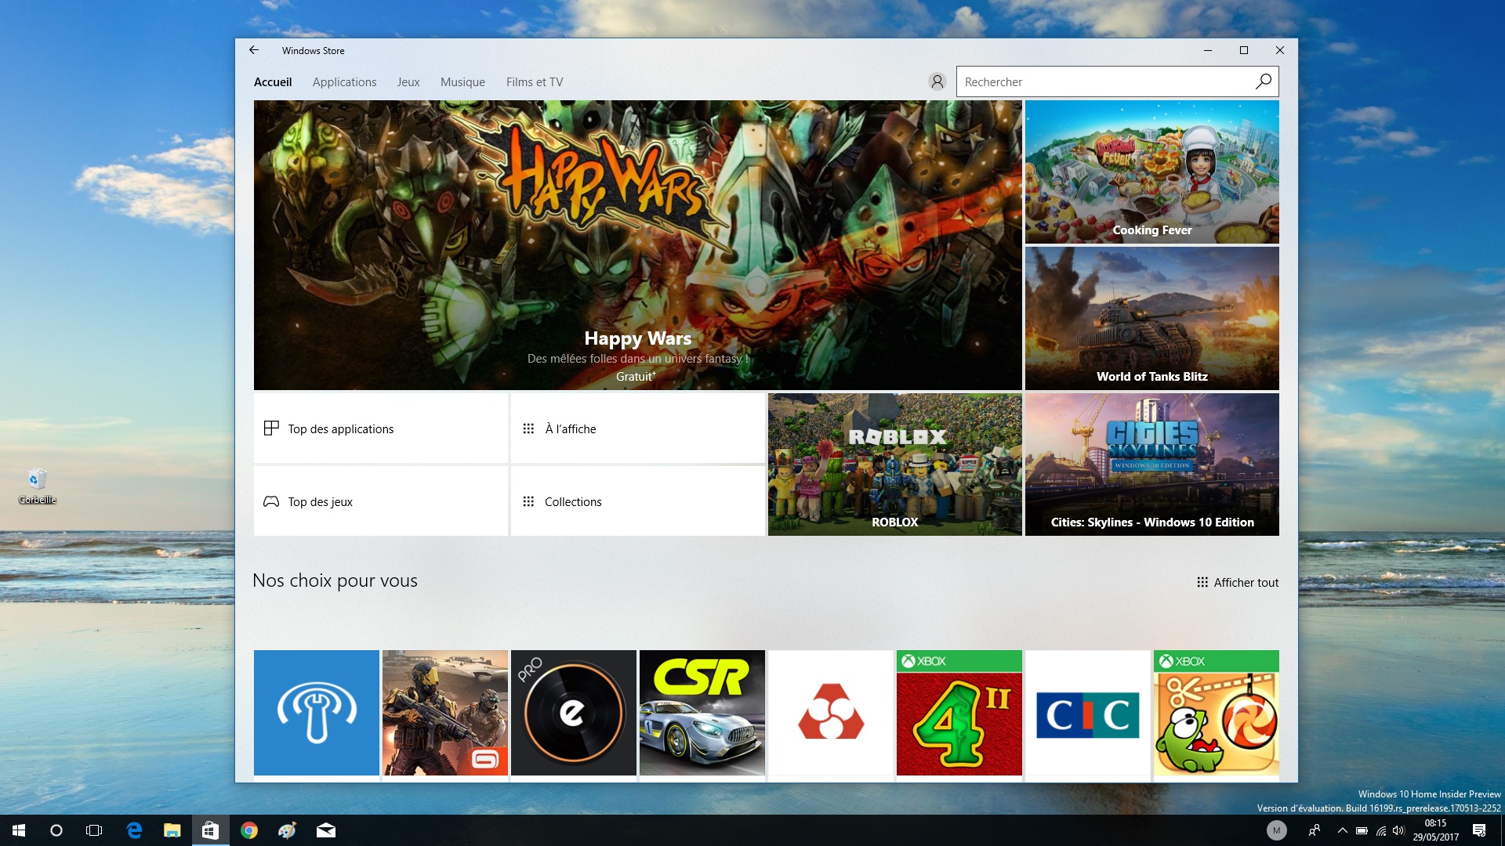This screenshot has height=846, width=1505.
Task: Click Afficher tout link
Action: tap(1235, 581)
